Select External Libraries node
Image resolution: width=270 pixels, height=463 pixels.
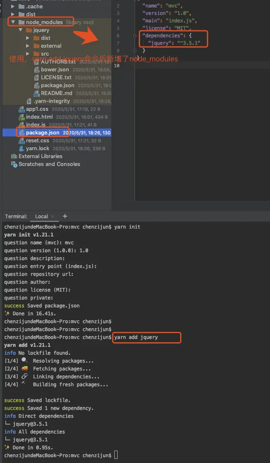41,156
